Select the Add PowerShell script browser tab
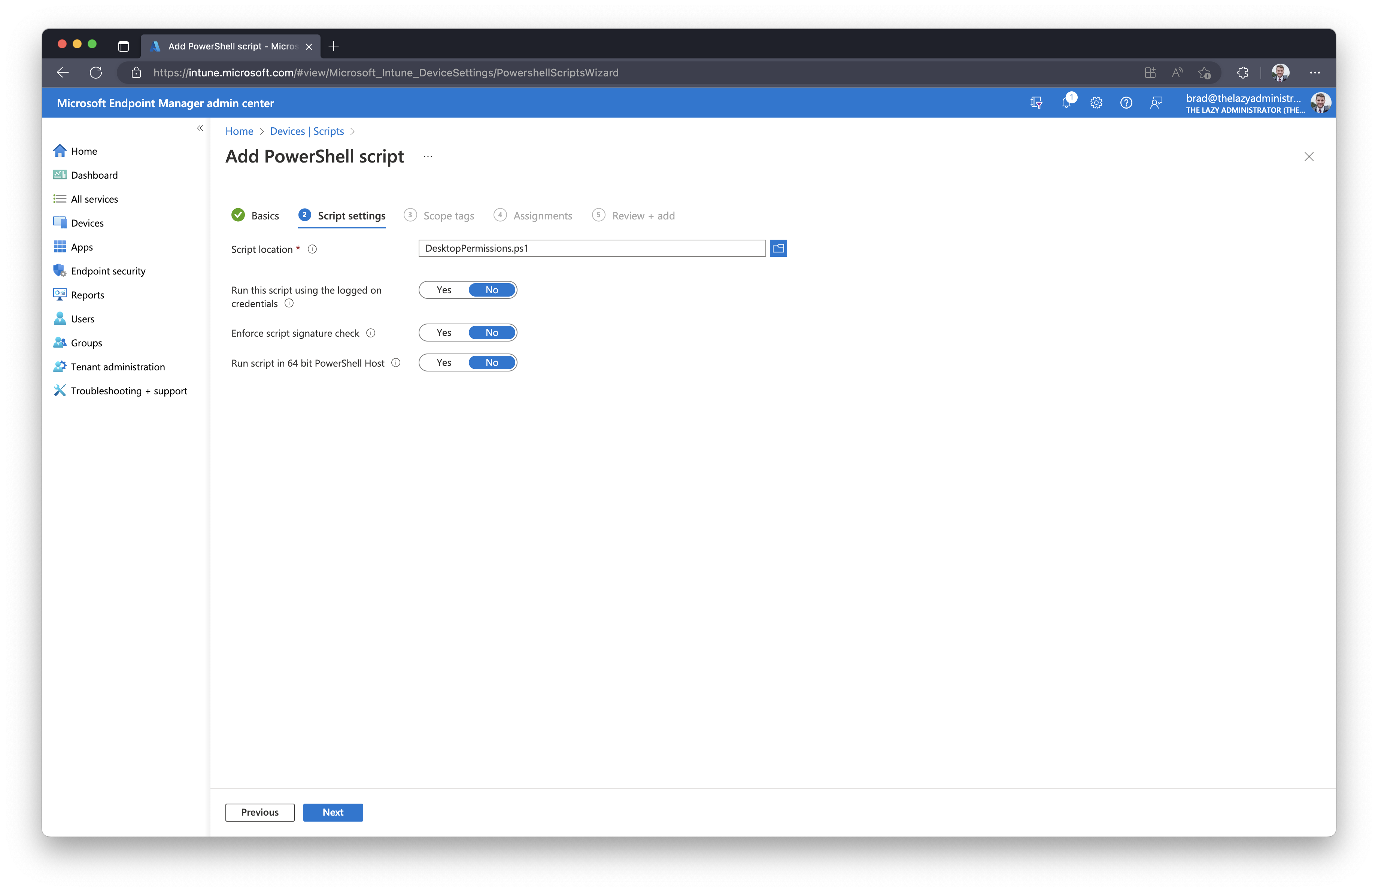This screenshot has width=1378, height=892. click(230, 46)
